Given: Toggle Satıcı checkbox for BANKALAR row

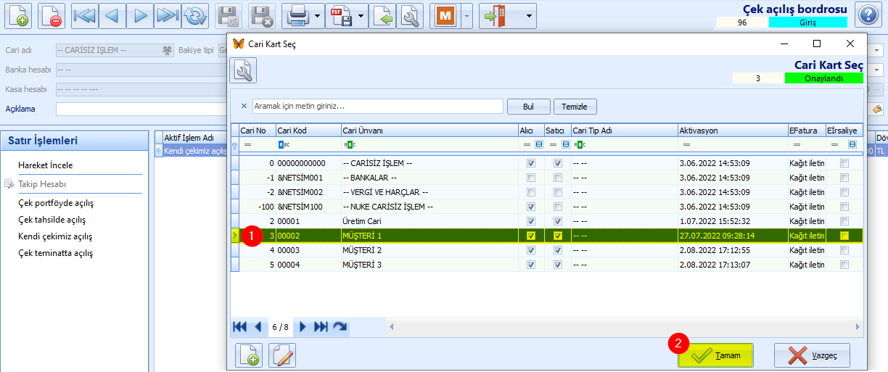Looking at the screenshot, I should pos(557,178).
